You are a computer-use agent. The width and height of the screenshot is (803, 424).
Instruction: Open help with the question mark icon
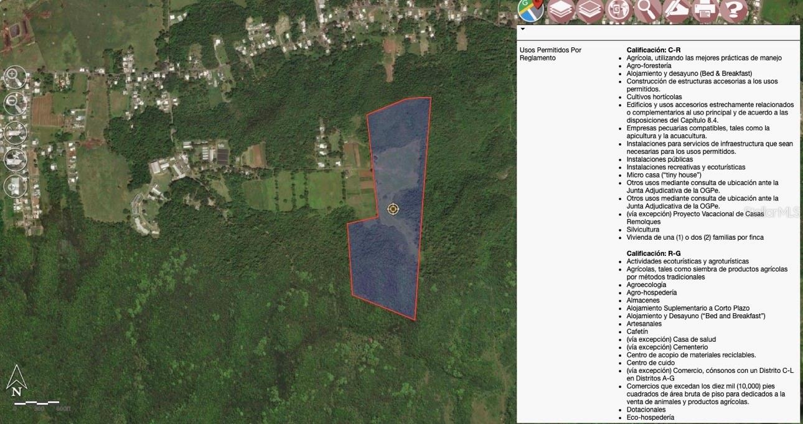coord(734,10)
